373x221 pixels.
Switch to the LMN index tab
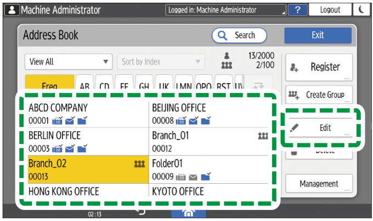tap(183, 85)
